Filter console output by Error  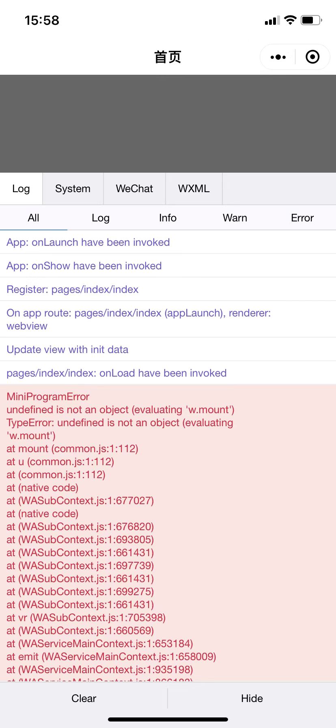click(302, 218)
